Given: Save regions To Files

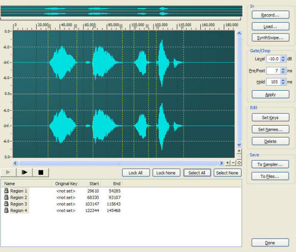Looking at the screenshot, I should click(270, 176).
